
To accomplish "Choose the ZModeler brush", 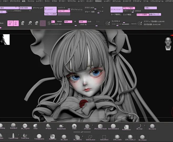I will (87, 127).
